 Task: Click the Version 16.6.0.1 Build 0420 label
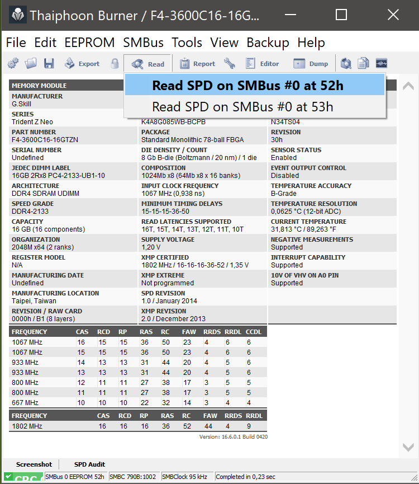tap(233, 437)
